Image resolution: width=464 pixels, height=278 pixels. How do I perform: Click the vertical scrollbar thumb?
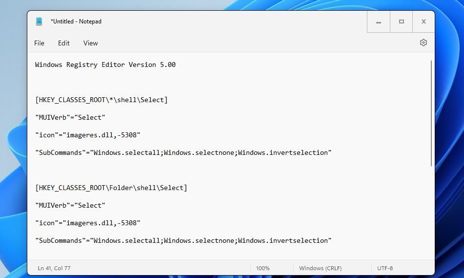point(431,113)
